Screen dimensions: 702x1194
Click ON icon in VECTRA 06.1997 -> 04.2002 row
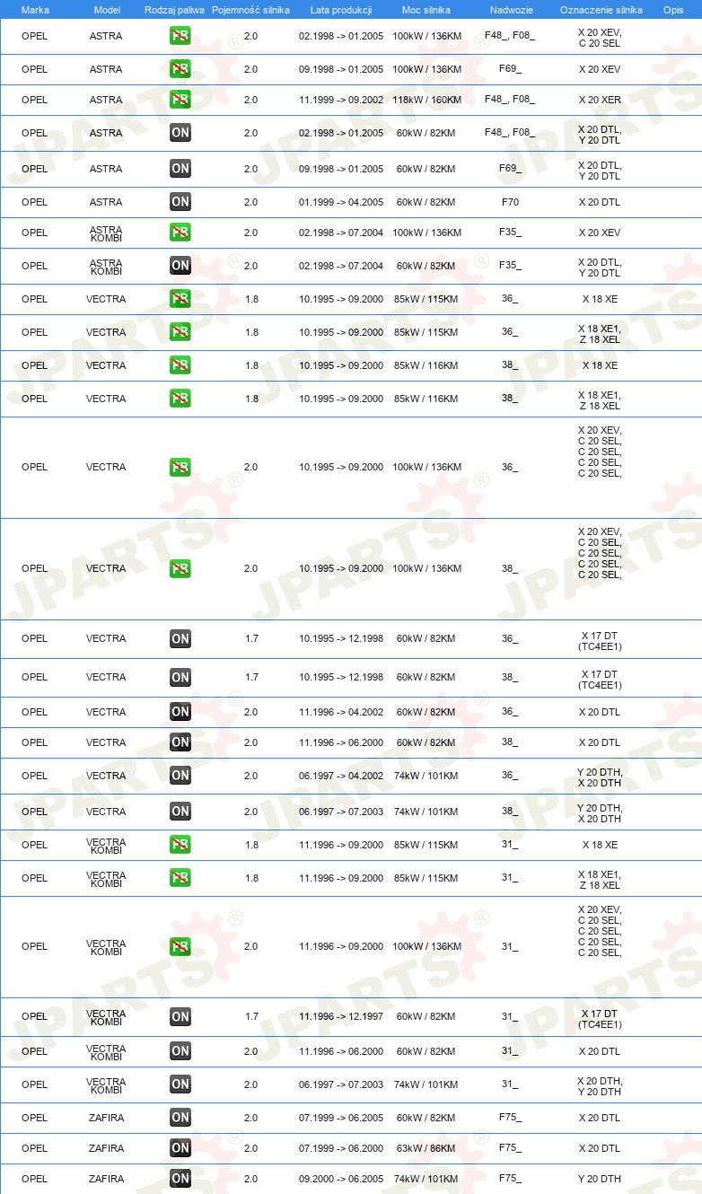coord(180,776)
